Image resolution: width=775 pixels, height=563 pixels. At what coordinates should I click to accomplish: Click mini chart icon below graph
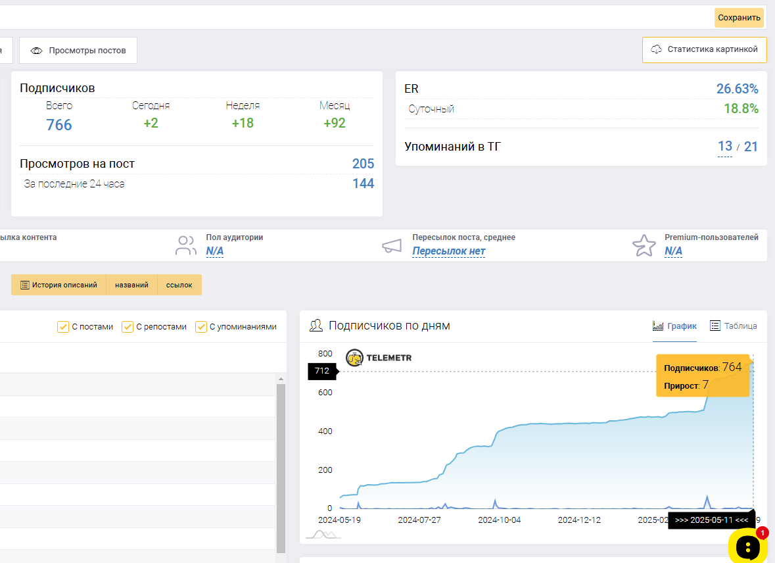[x=323, y=534]
